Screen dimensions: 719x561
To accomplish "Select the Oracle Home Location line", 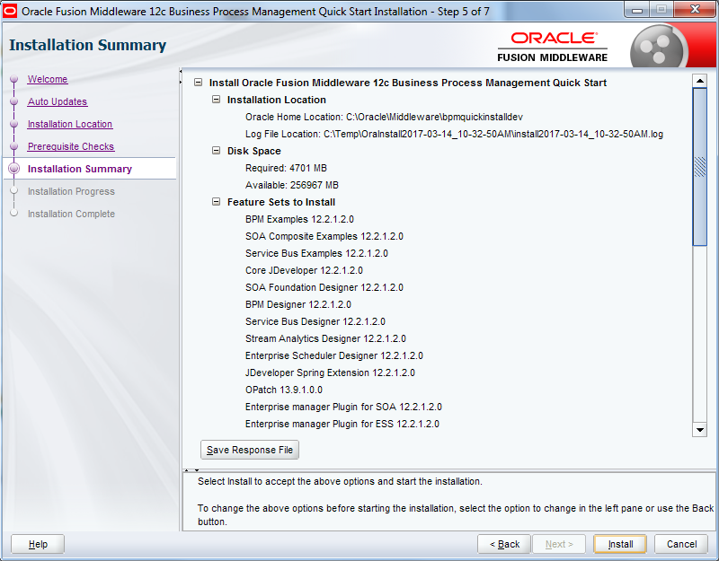I will point(384,117).
